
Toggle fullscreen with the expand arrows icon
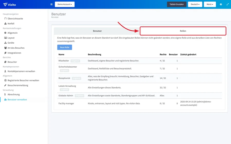point(227,4)
